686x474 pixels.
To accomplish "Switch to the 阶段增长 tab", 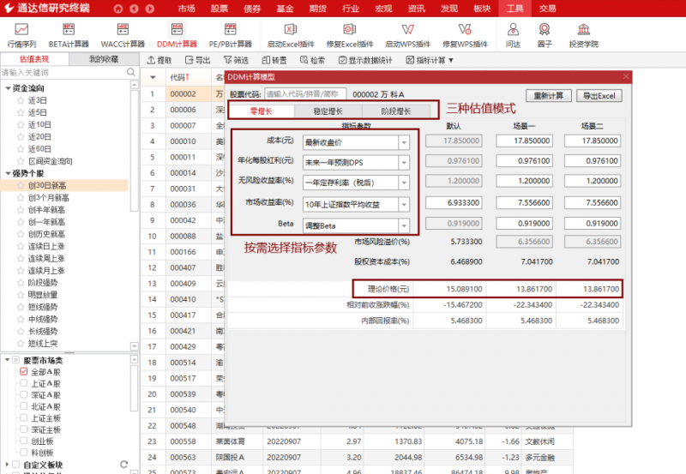I will [x=396, y=111].
